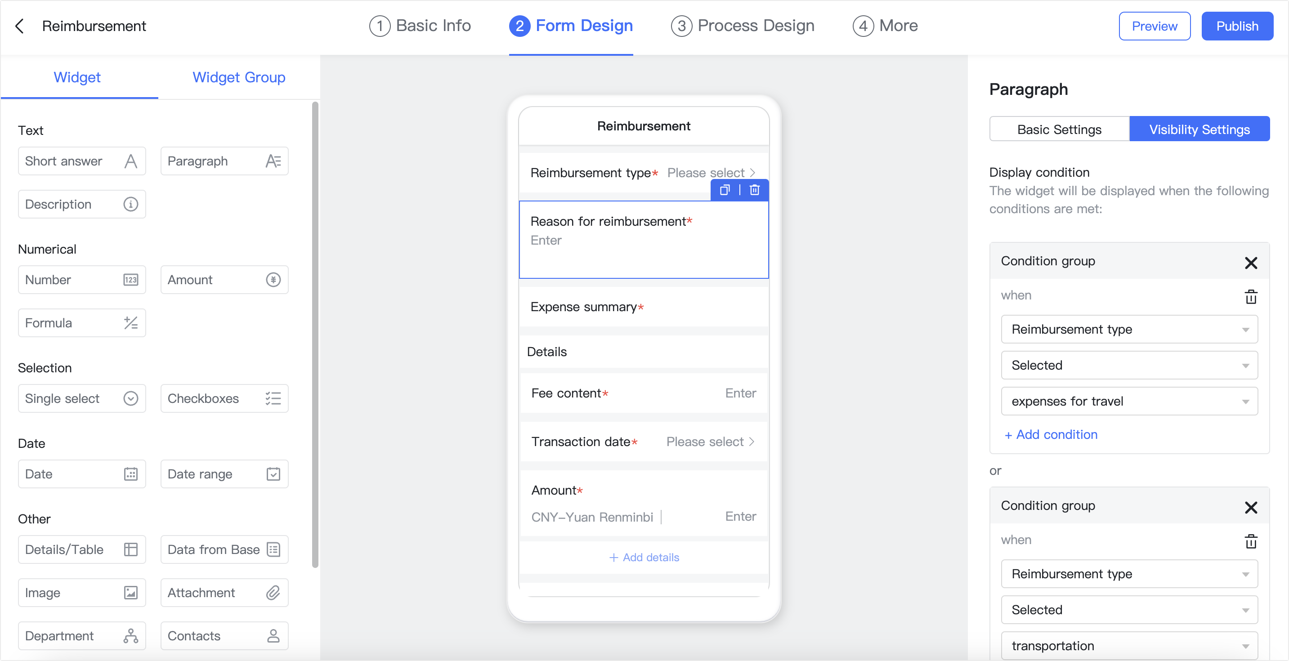Insert an Attachment widget
The height and width of the screenshot is (661, 1289).
click(224, 593)
